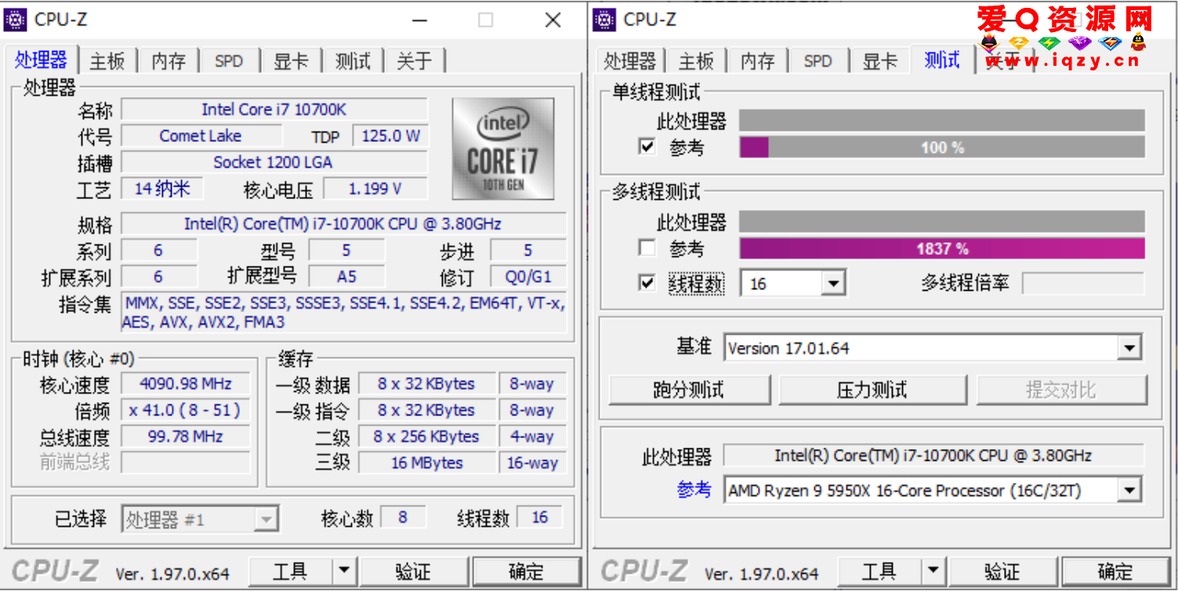Open the 基准 Version 17.01.64 dropdown

pos(1129,348)
